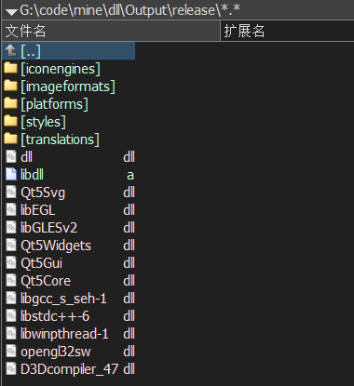Select the libEGL file entry
This screenshot has height=386, width=354.
(69, 210)
